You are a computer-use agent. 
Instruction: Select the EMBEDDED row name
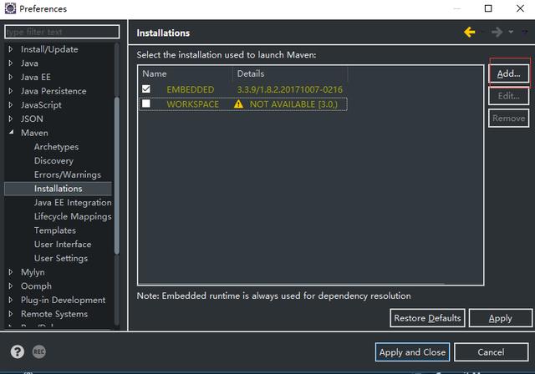[191, 89]
